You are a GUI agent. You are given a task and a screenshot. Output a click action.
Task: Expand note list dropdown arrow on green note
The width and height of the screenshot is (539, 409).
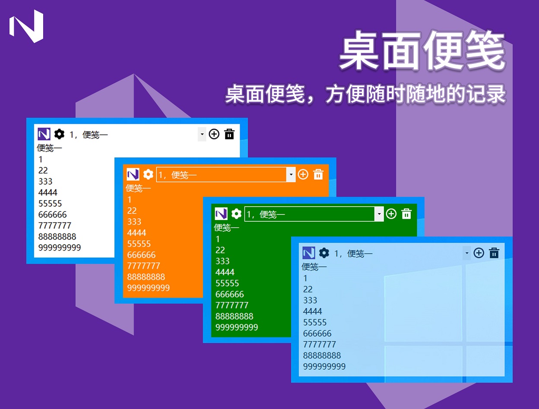click(379, 214)
